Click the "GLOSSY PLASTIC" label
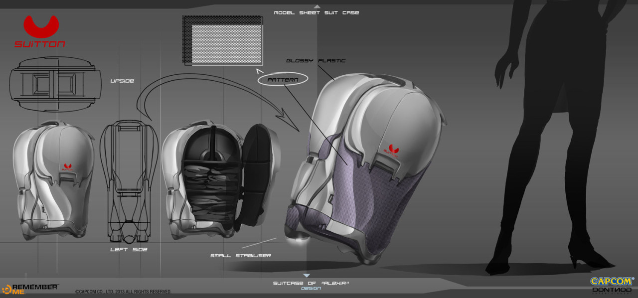The height and width of the screenshot is (298, 638). click(316, 61)
